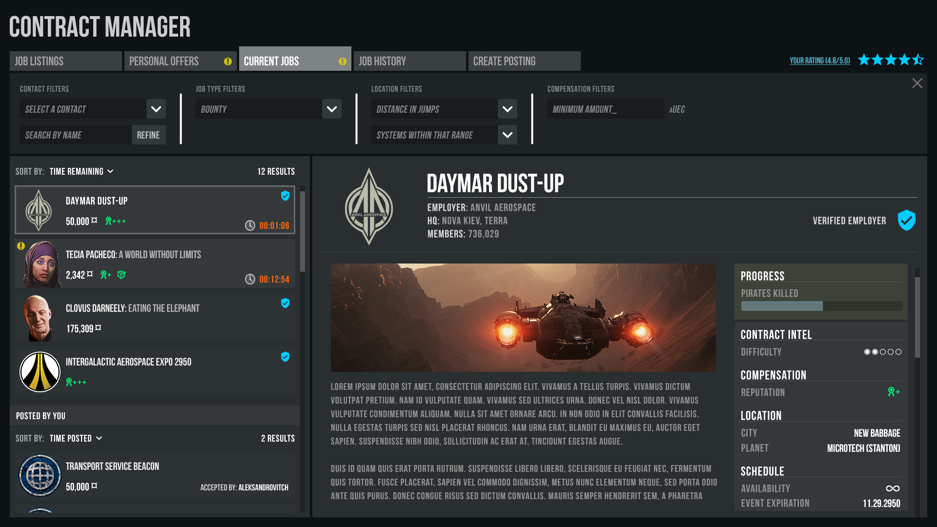Click the second difficulty radio dot

click(x=875, y=352)
